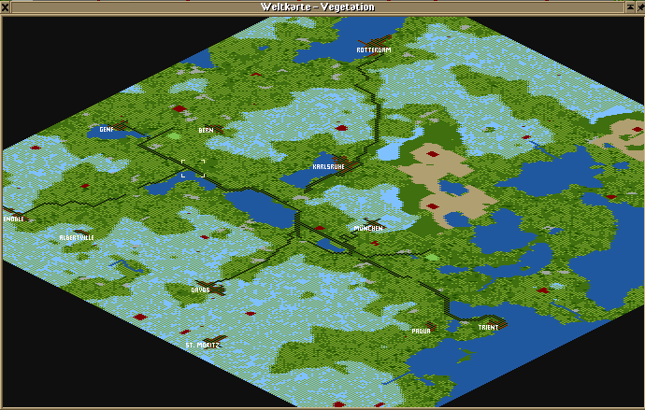Select the Rotterdam town label
Screen dimensions: 645x410
pos(373,49)
